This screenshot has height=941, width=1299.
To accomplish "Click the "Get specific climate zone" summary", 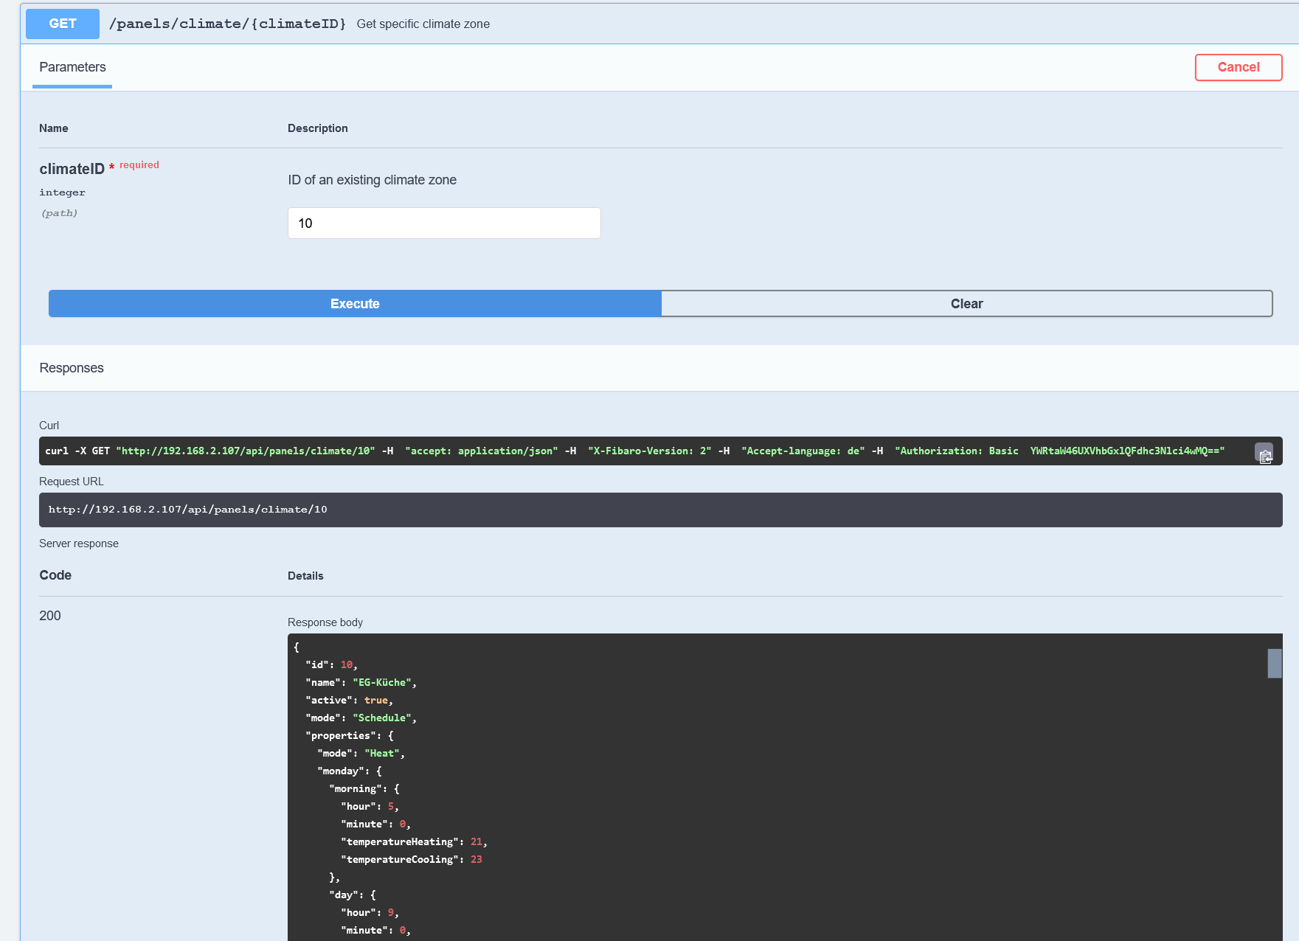I will (423, 24).
